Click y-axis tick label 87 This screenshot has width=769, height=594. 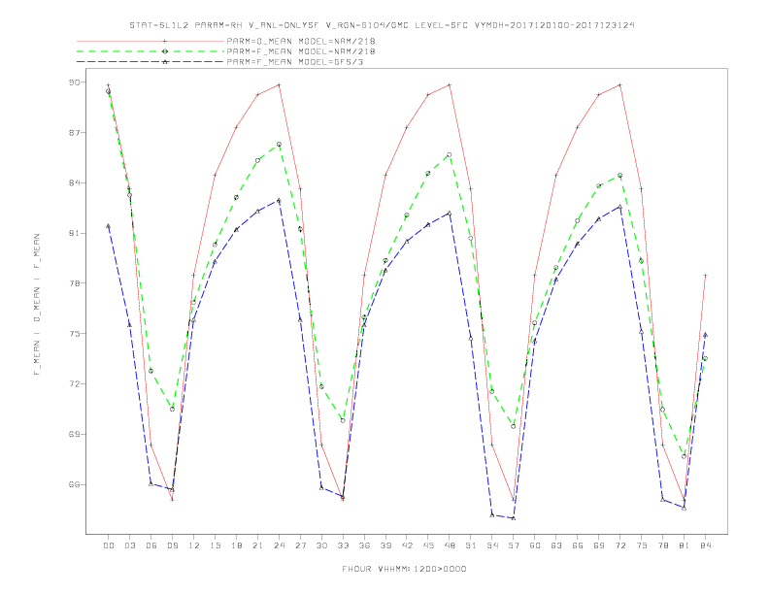74,132
